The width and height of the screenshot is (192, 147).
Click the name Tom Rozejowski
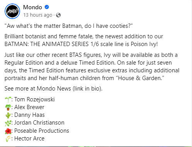[34, 99]
